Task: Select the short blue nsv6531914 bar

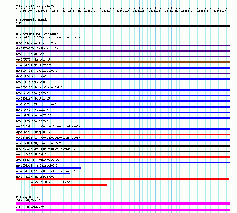Action: pos(48,168)
